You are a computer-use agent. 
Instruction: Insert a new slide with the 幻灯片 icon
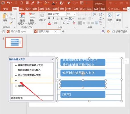coord(42,15)
